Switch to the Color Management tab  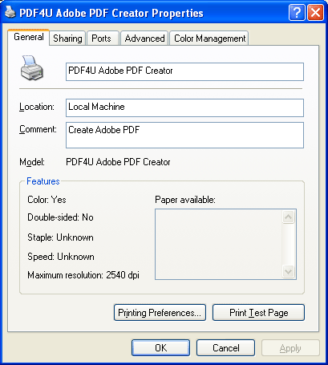(209, 39)
